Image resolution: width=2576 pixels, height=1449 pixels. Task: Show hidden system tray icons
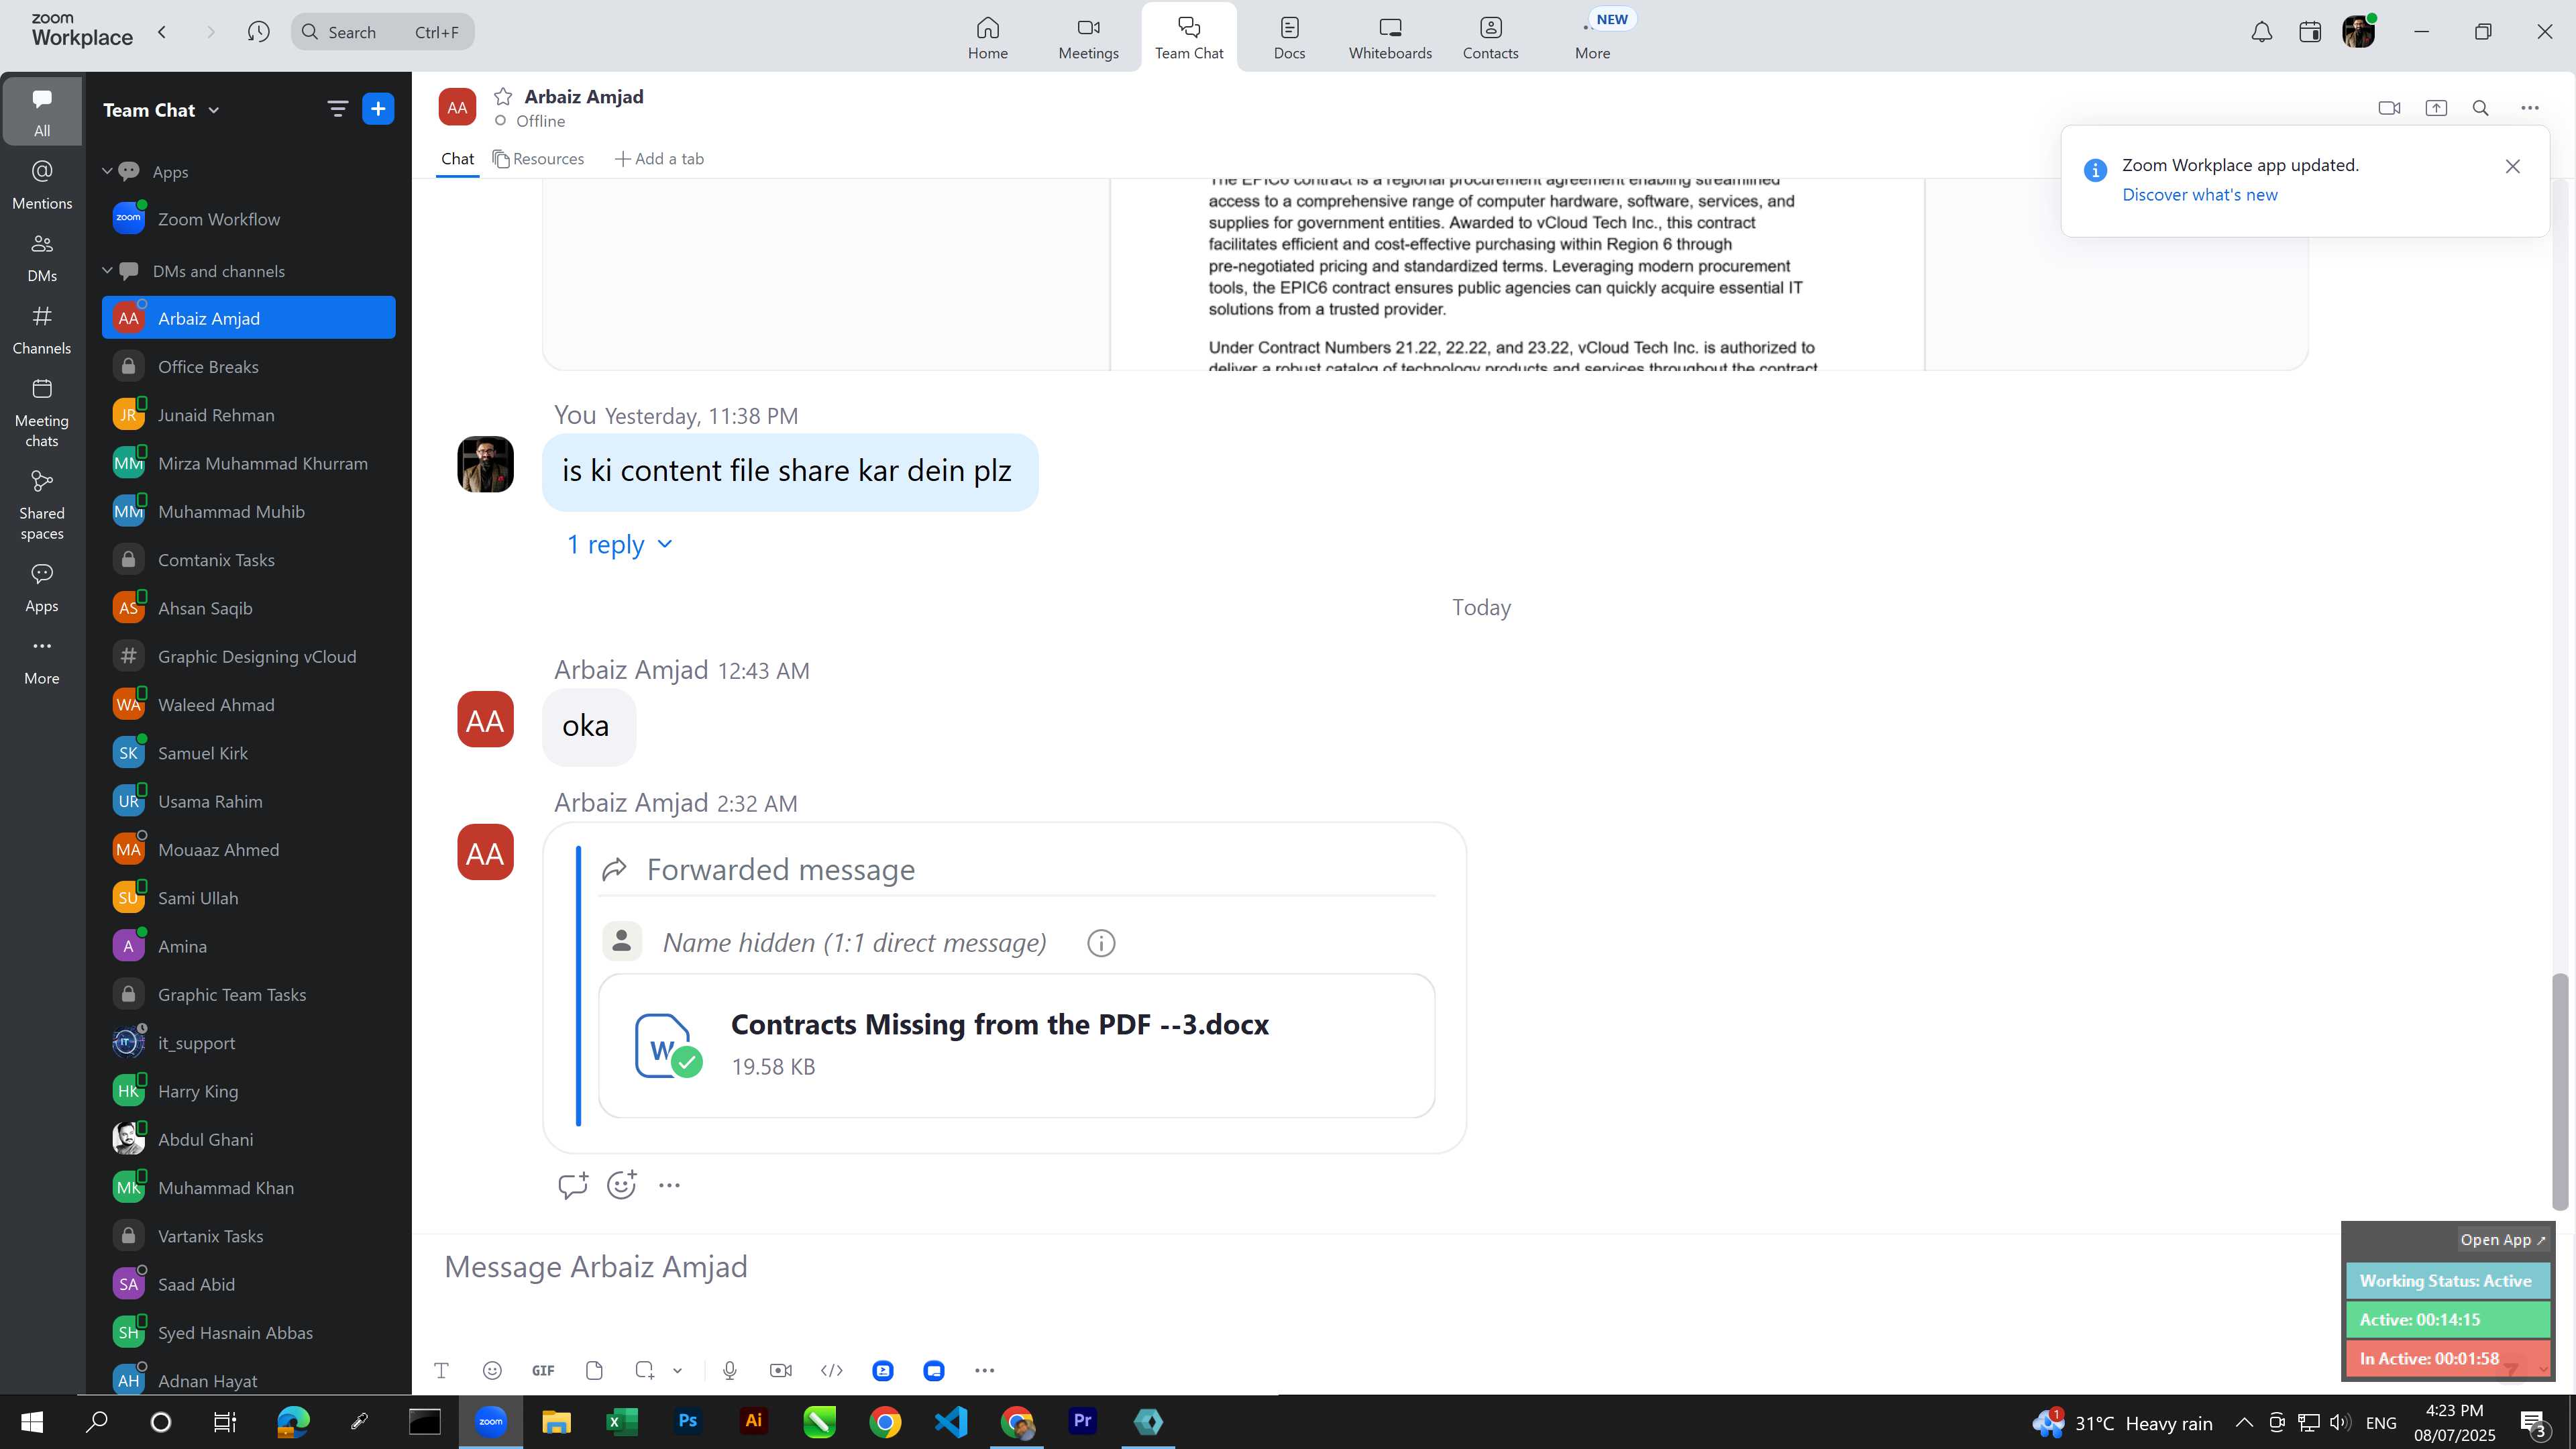[2244, 1422]
